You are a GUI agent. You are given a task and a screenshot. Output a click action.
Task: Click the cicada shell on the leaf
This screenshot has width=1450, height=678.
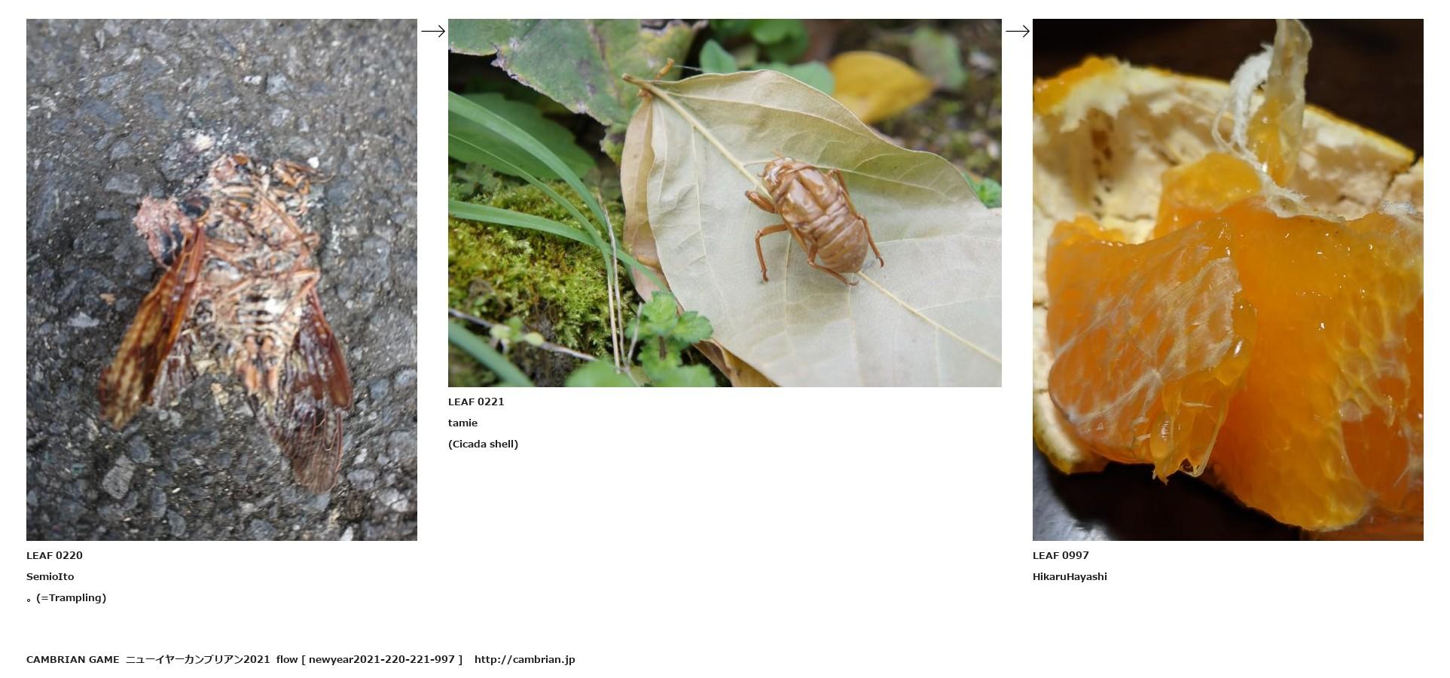pos(815,218)
